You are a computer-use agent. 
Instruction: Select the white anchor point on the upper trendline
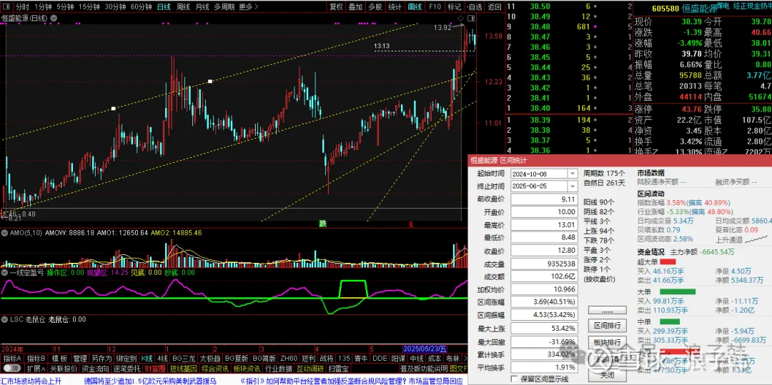[x=114, y=109]
